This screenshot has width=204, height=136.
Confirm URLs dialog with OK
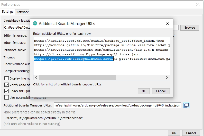(x=144, y=91)
